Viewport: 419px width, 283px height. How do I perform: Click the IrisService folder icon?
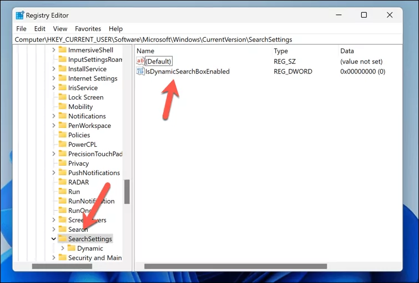63,87
